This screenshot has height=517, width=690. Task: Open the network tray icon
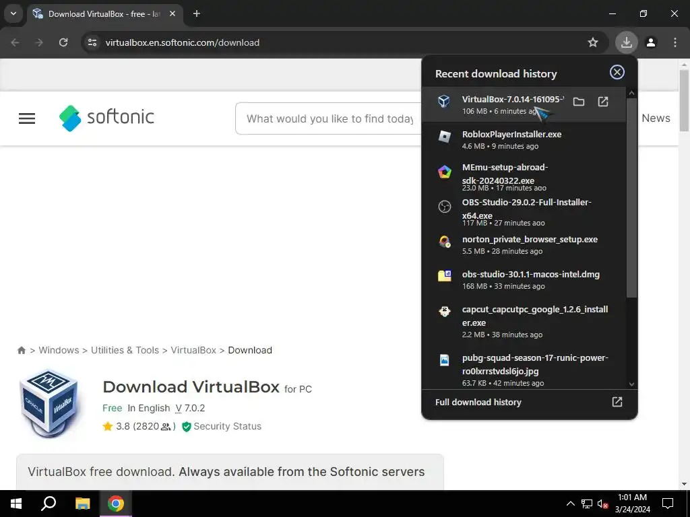(587, 504)
